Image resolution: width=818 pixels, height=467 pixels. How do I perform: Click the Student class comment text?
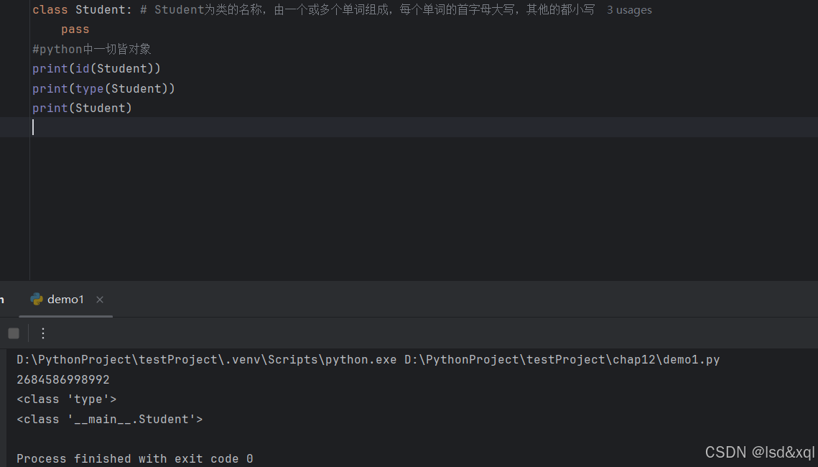(367, 10)
